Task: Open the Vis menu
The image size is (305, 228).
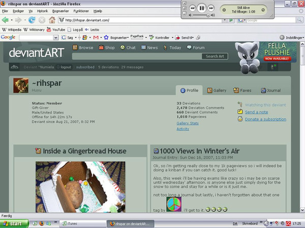Action: tap(30, 11)
